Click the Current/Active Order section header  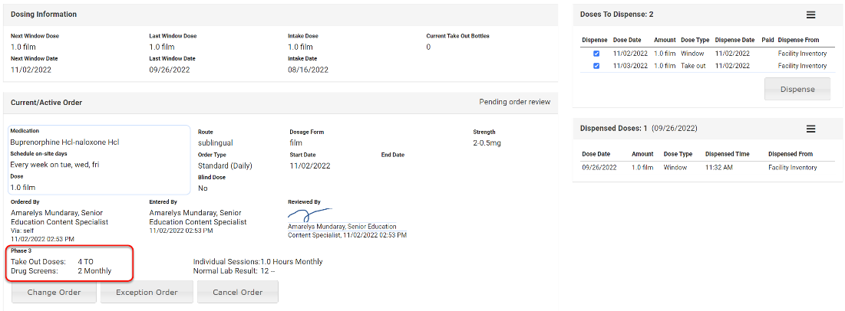tap(47, 103)
